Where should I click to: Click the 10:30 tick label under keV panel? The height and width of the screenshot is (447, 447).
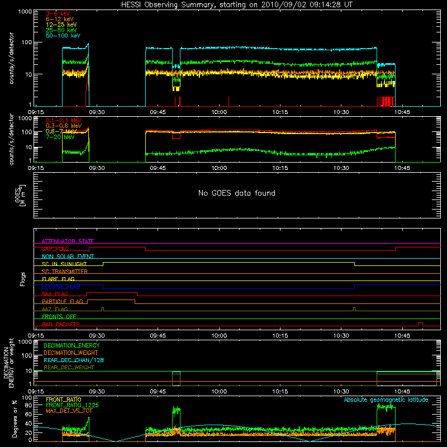341,112
